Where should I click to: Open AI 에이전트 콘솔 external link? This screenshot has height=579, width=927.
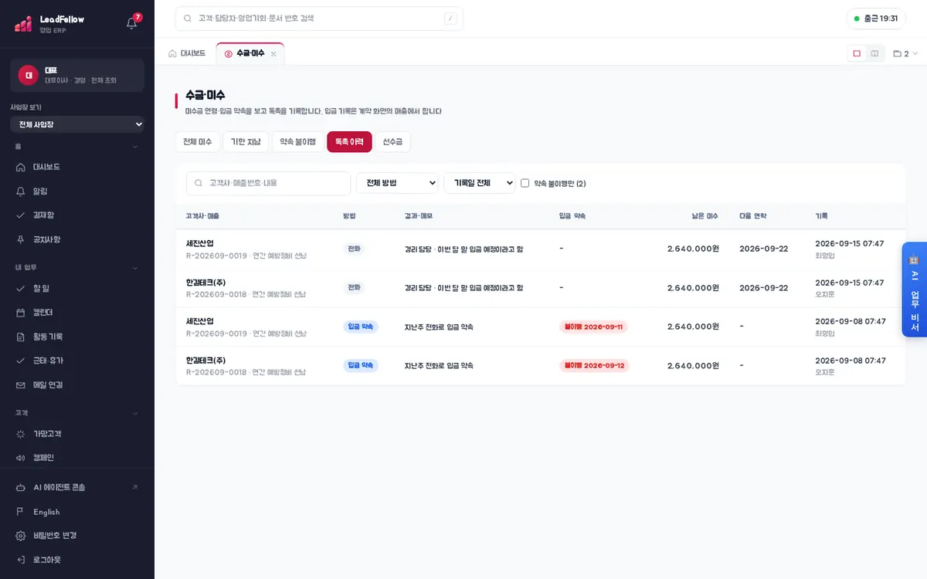pyautogui.click(x=77, y=487)
